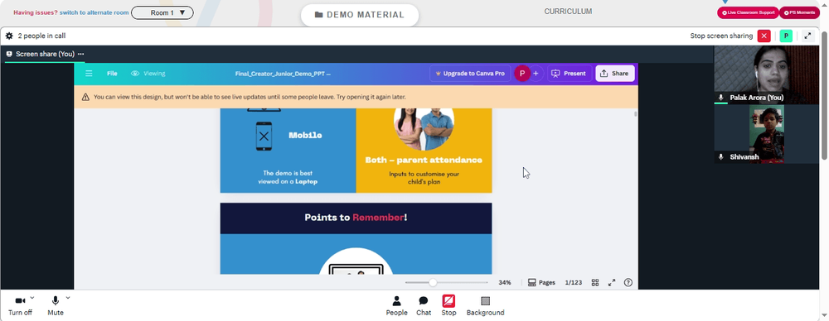Viewport: 829px width, 321px height.
Task: Click the Viewing mode eye indicator
Action: click(x=148, y=74)
